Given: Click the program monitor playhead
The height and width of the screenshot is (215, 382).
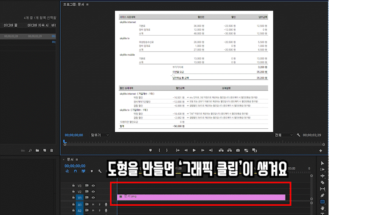Looking at the screenshot, I should point(65,141).
